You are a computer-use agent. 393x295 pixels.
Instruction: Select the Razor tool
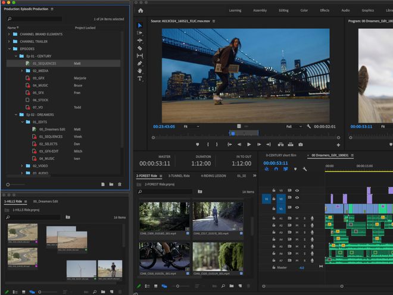(139, 48)
